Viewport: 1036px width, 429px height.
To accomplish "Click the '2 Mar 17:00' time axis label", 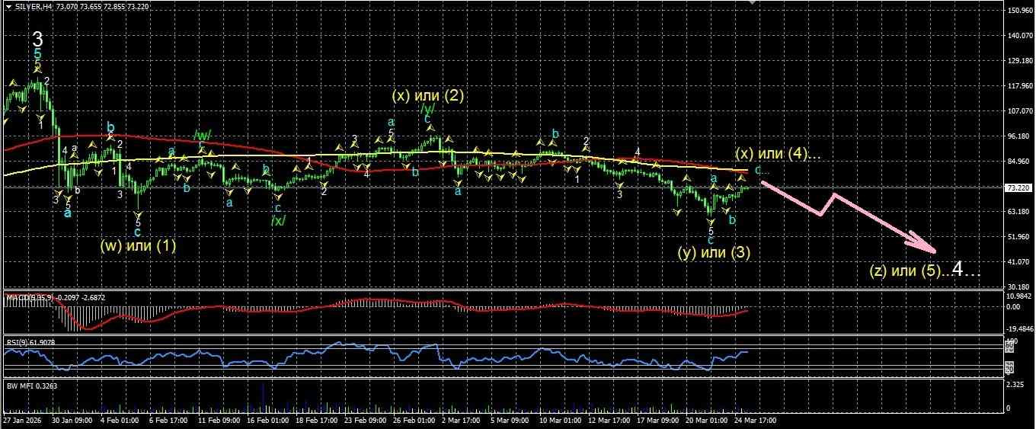I will click(462, 420).
